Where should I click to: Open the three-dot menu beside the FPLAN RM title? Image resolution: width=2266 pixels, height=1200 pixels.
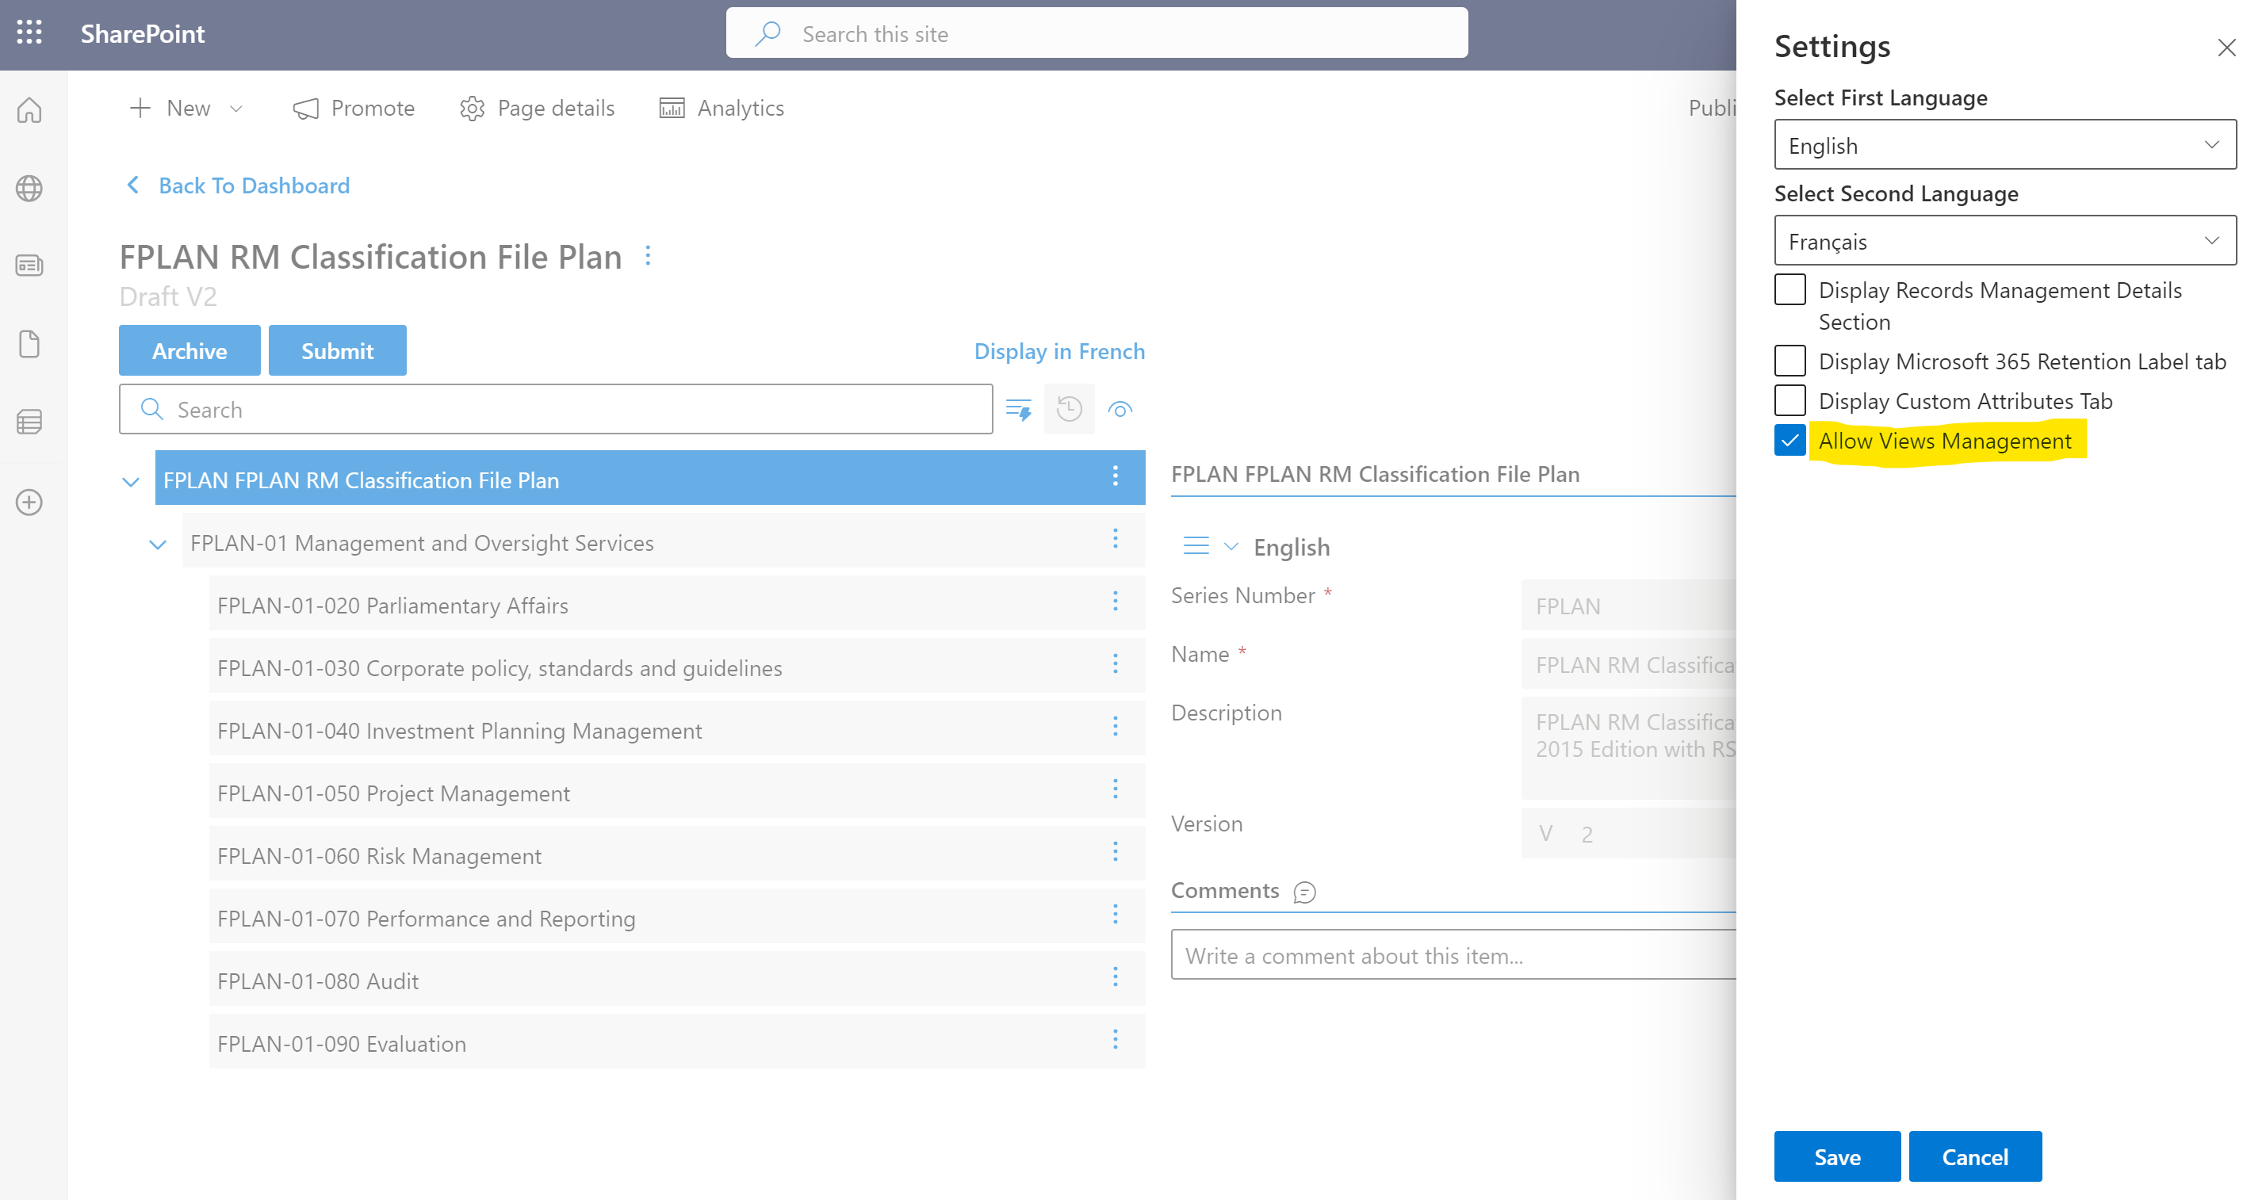(649, 256)
